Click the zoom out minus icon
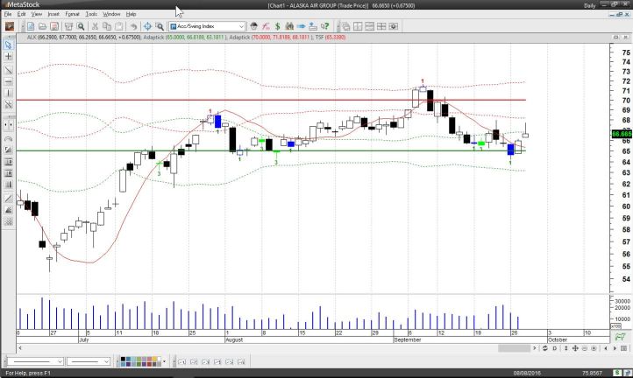Viewport: 633px width, 378px height. click(584, 348)
